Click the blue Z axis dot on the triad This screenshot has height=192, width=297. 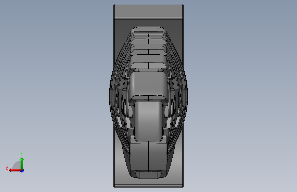22,170
